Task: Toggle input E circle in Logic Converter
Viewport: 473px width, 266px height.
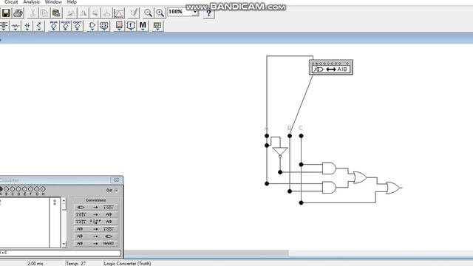Action: coord(24,189)
